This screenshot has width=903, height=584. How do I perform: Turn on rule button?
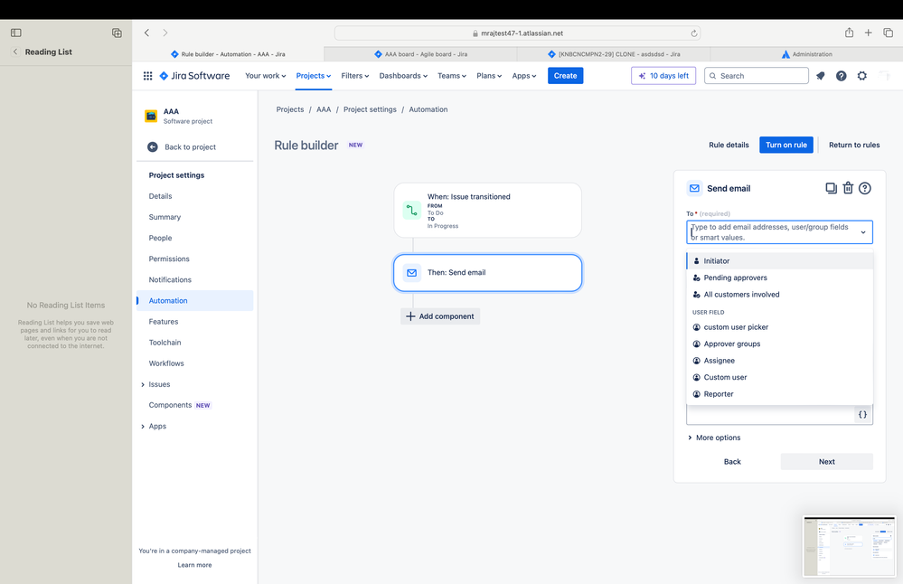[786, 146]
